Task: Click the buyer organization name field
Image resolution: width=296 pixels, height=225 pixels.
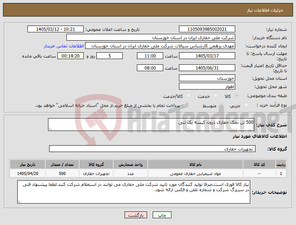Action: 151,38
